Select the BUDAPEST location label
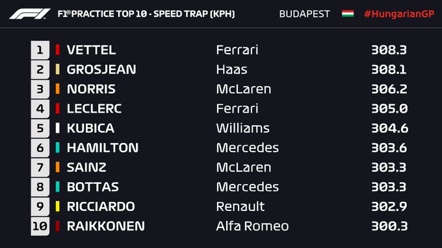 tap(304, 14)
